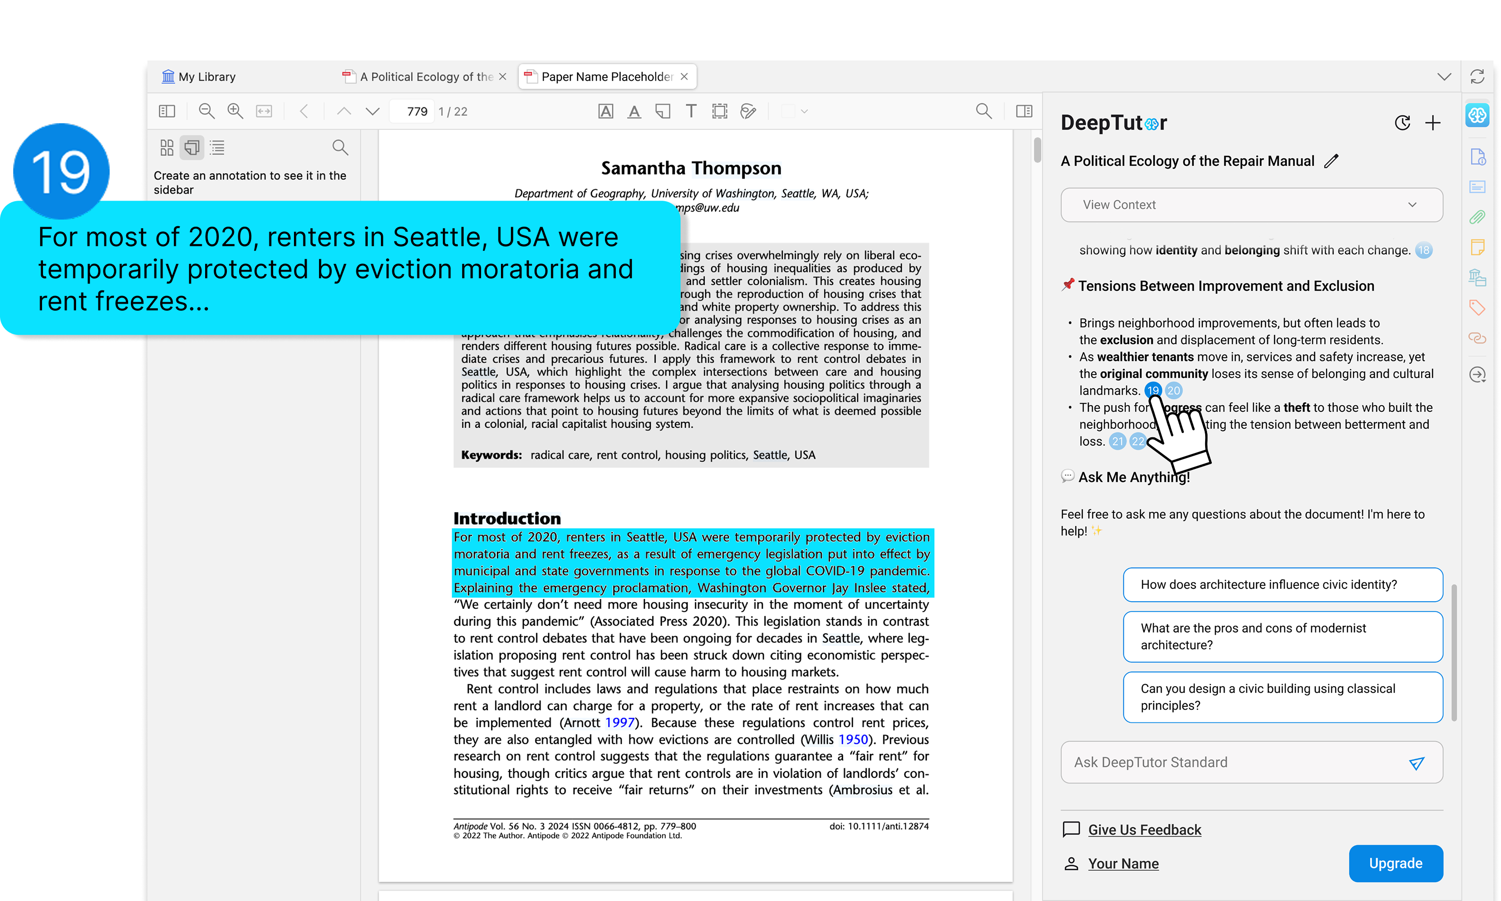Toggle the right context pane
The image size is (1501, 901).
[1024, 111]
